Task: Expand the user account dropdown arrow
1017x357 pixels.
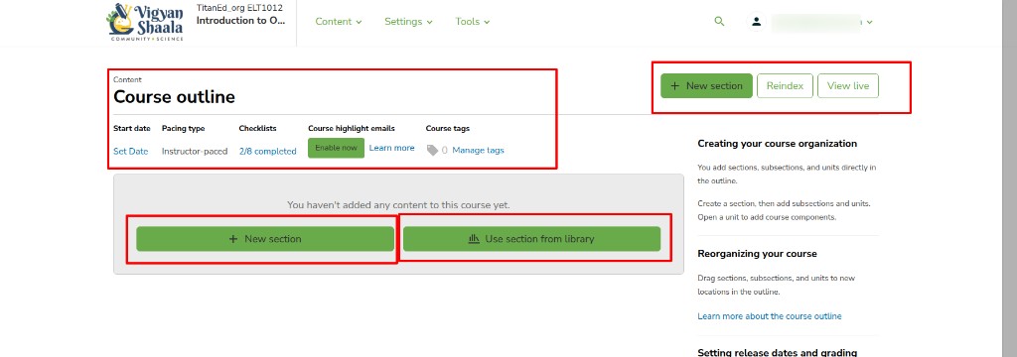Action: pos(869,22)
